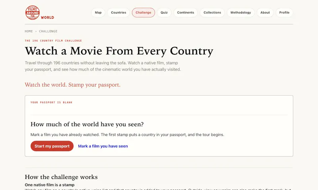
Task: Click 'How much of the world have you seen?' heading
Action: [87, 124]
